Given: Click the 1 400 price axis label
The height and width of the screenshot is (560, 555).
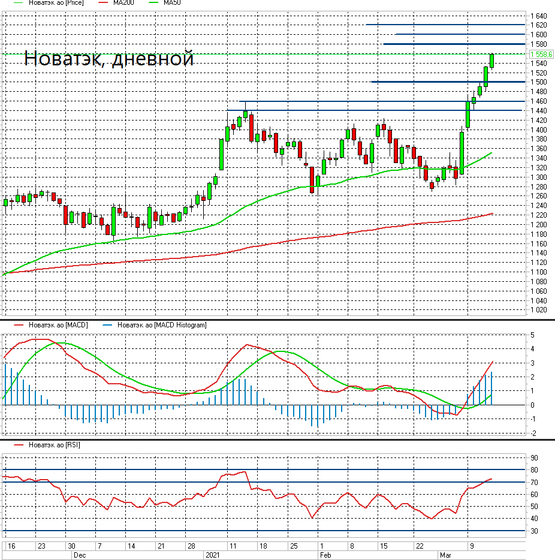Looking at the screenshot, I should (539, 130).
